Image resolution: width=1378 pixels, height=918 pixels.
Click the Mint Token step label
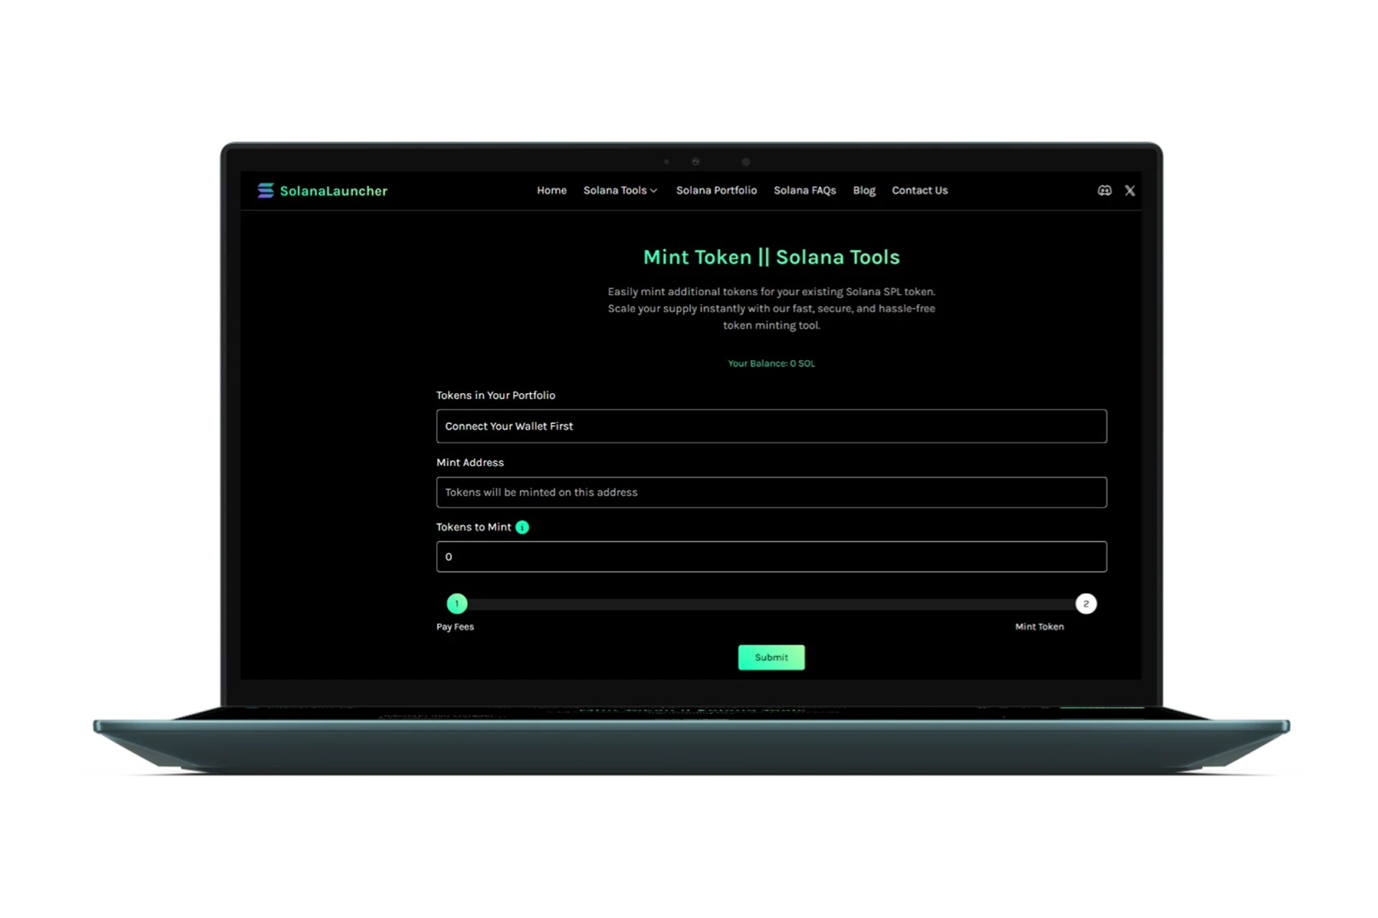click(1039, 627)
